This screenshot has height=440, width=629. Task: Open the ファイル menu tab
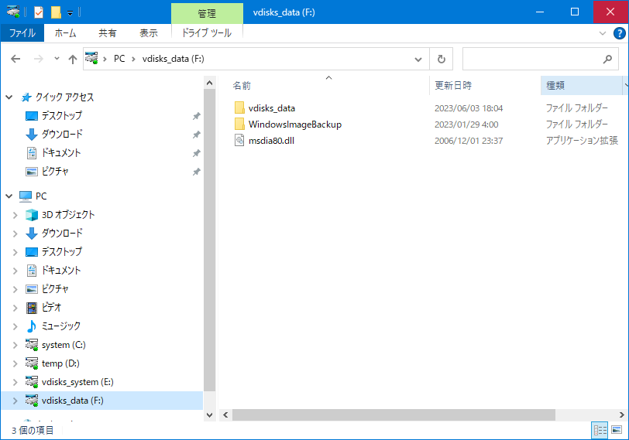tap(22, 32)
